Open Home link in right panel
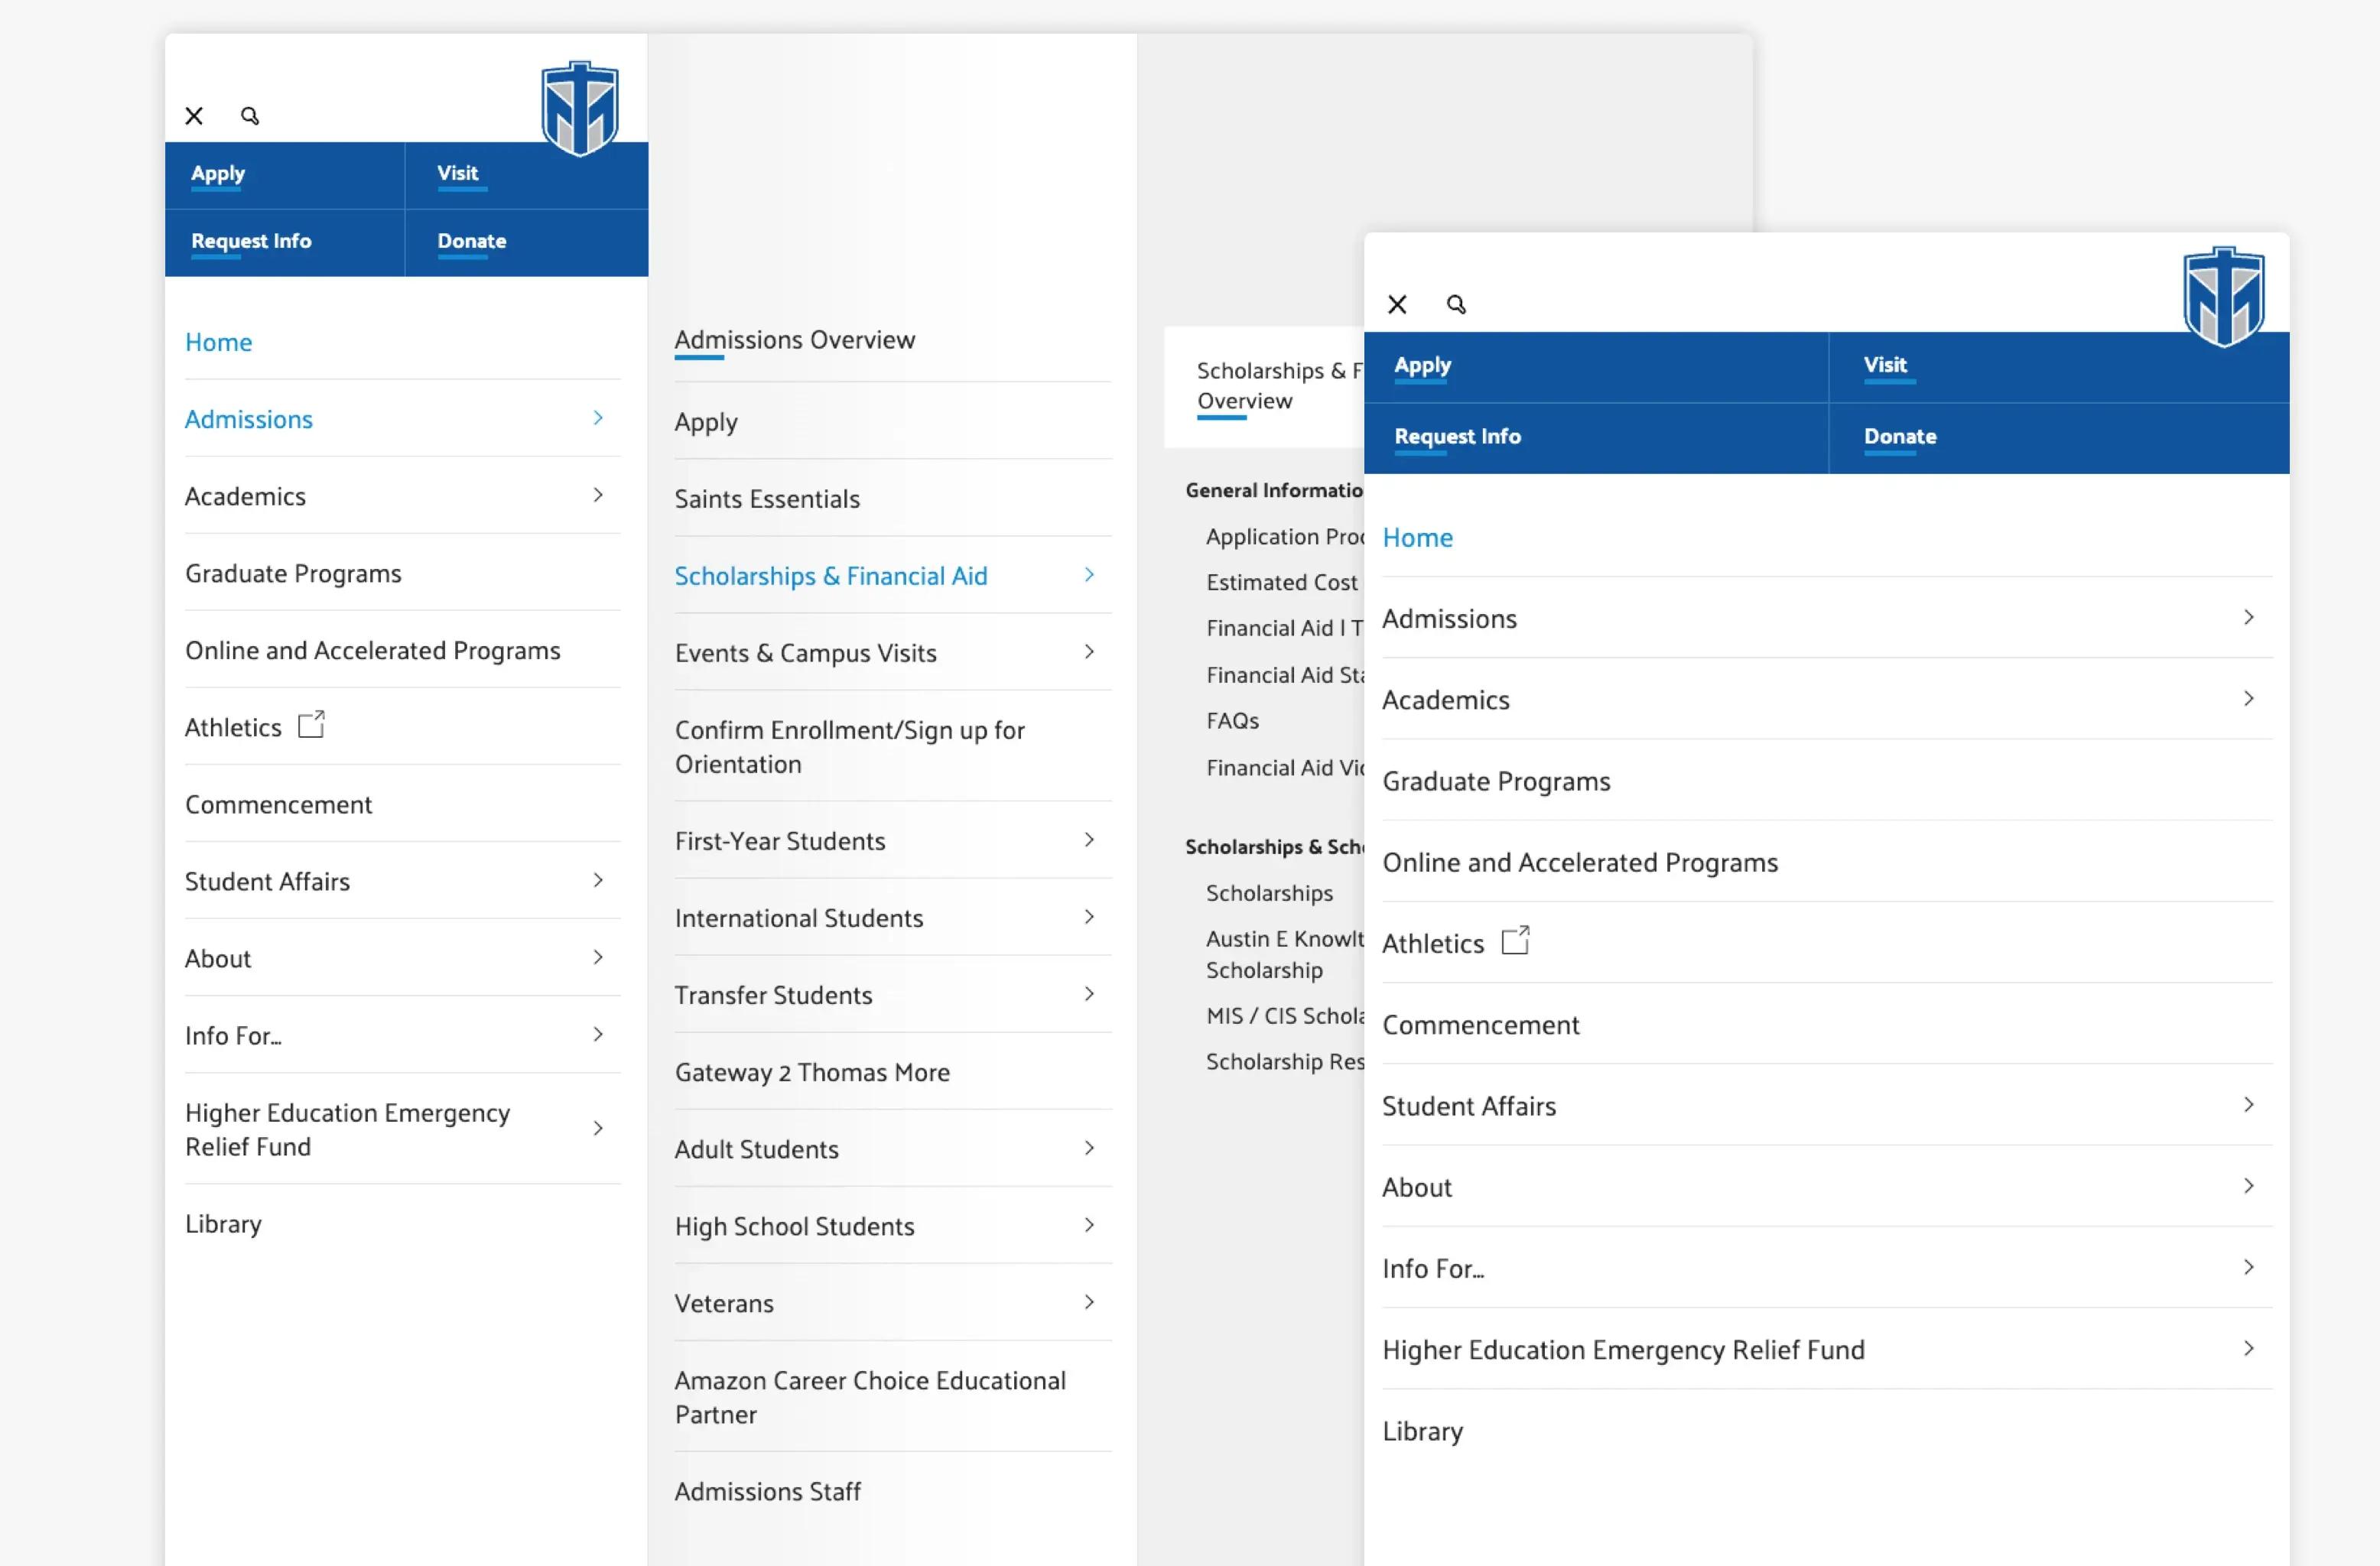Screen dimensions: 2380x1566 tap(1418, 537)
